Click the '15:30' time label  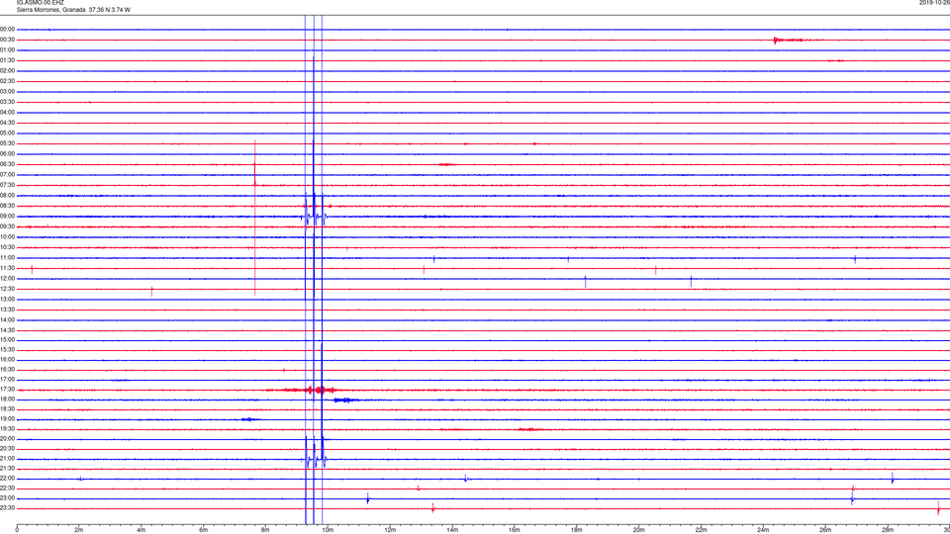pos(8,349)
